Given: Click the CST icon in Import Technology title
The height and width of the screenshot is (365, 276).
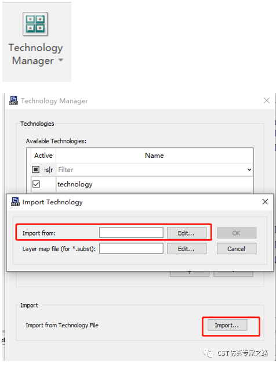Looking at the screenshot, I should coord(15,201).
